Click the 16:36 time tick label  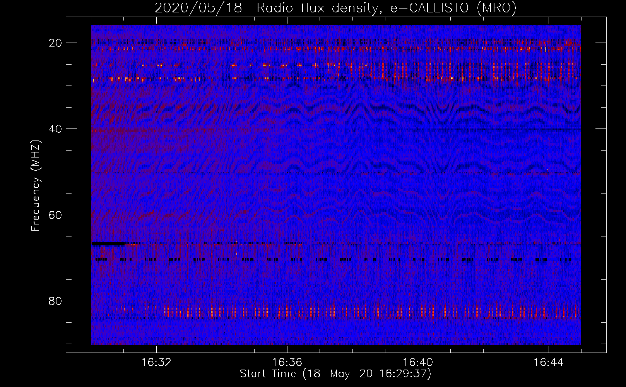point(287,363)
